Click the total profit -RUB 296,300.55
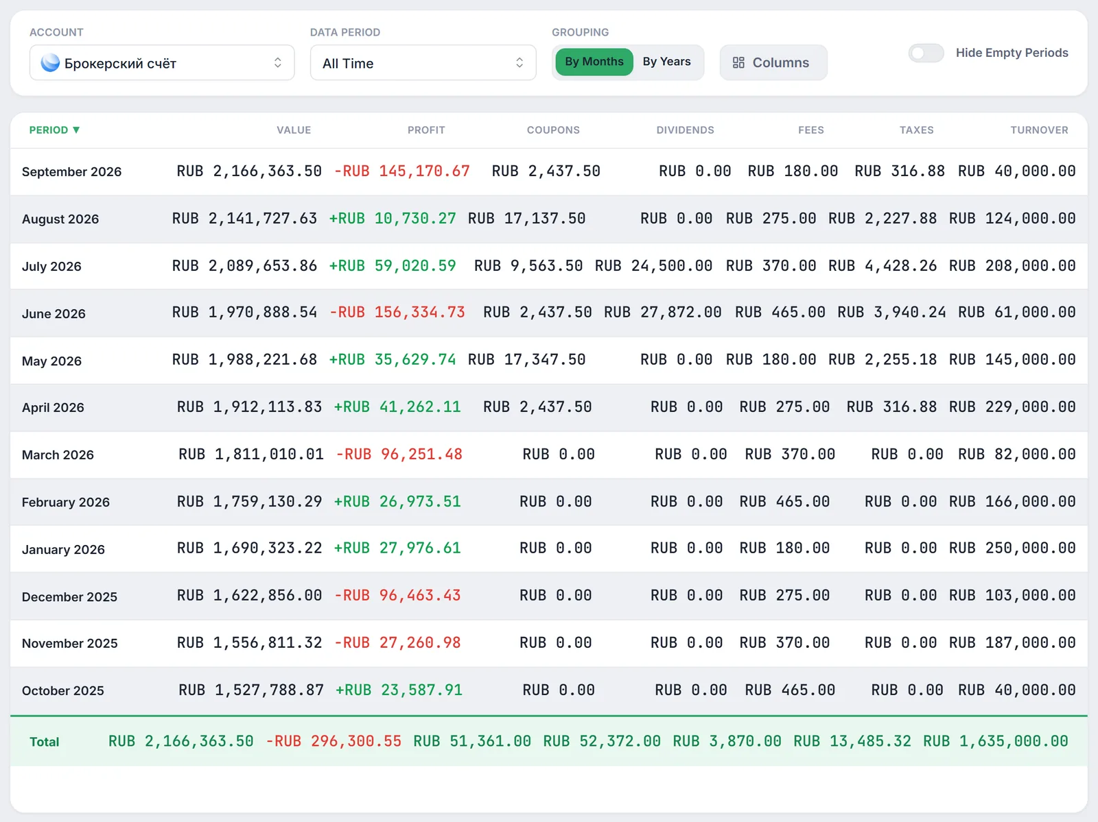Screen dimensions: 1098x822 (334, 741)
